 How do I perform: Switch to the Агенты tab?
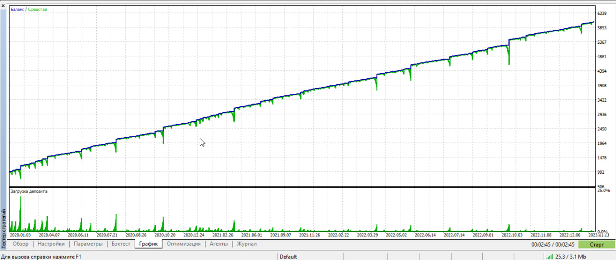[x=219, y=244]
